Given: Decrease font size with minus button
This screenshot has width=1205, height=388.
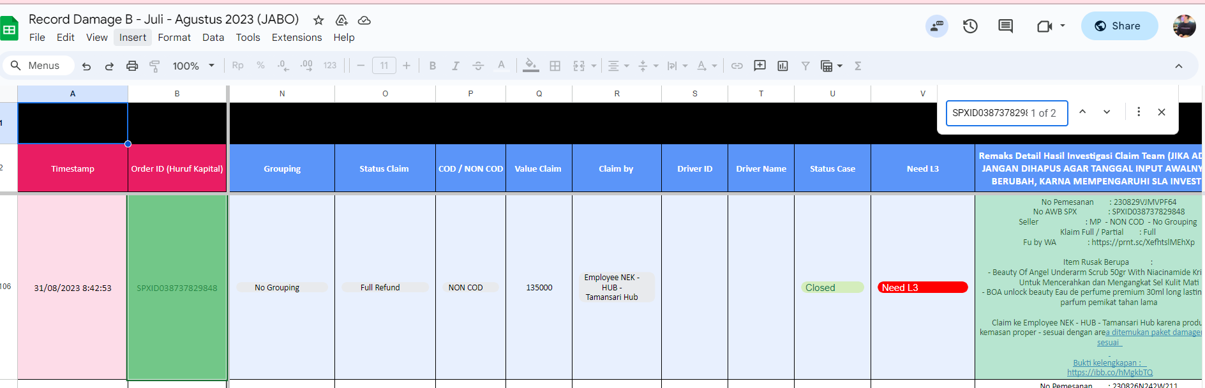Looking at the screenshot, I should tap(361, 66).
